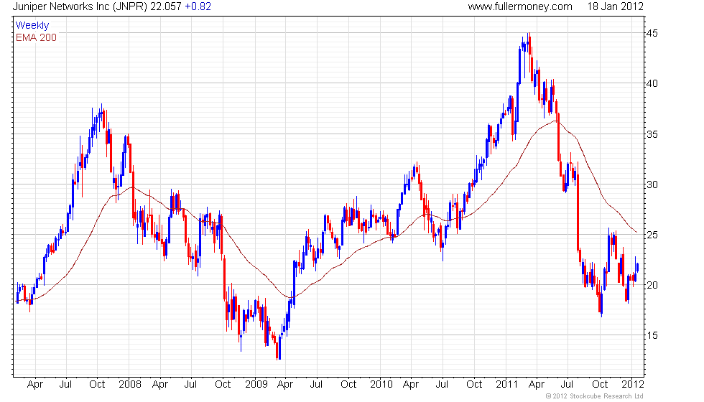Click the 2010 time axis label
This screenshot has height=402, width=704.
tap(381, 385)
